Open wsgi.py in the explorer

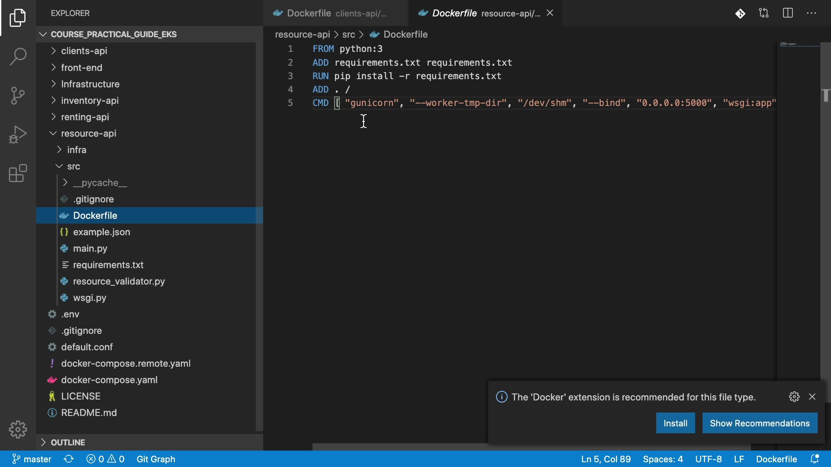tap(90, 298)
